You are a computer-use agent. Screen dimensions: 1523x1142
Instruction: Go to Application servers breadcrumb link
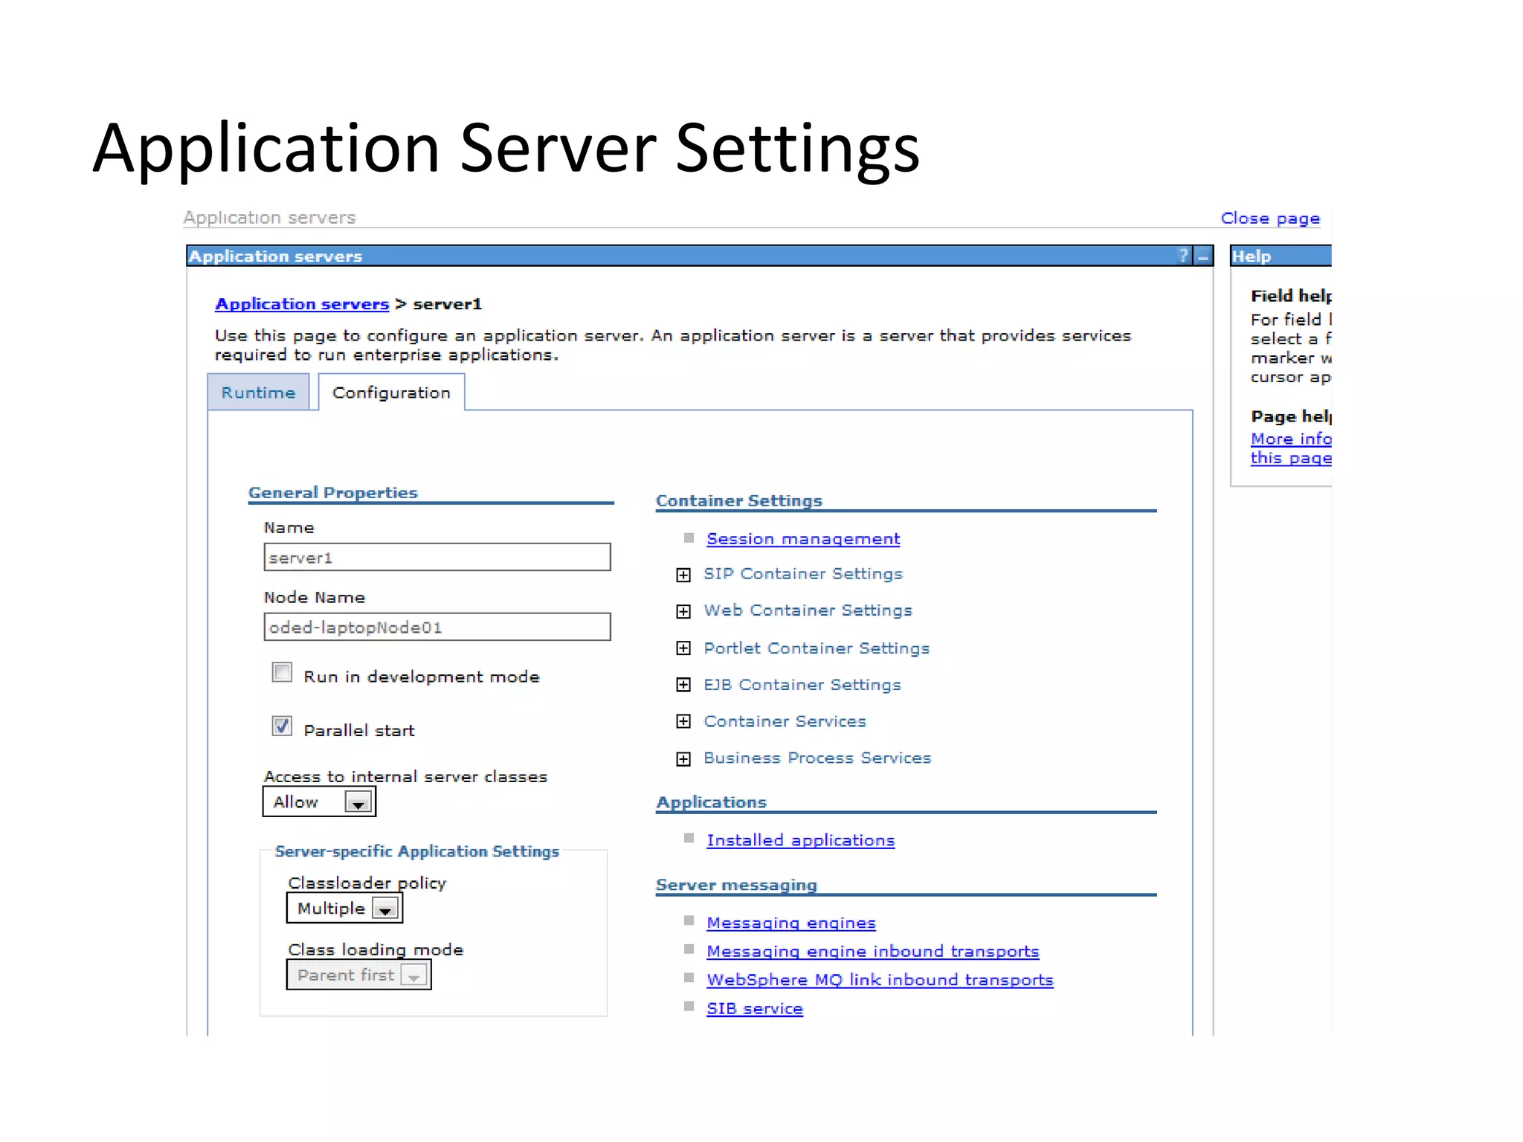click(x=302, y=304)
